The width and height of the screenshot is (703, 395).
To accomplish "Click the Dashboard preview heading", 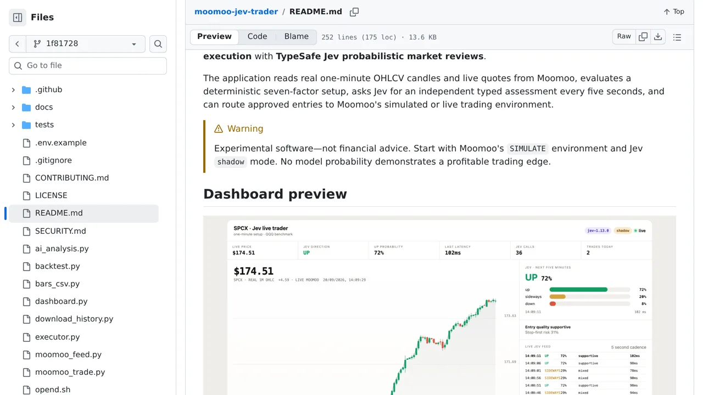I will [275, 194].
